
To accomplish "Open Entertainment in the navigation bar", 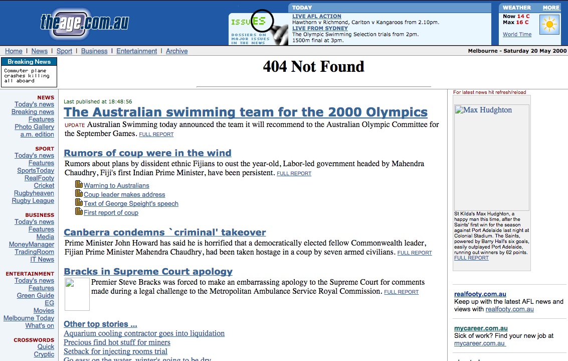I will click(136, 51).
